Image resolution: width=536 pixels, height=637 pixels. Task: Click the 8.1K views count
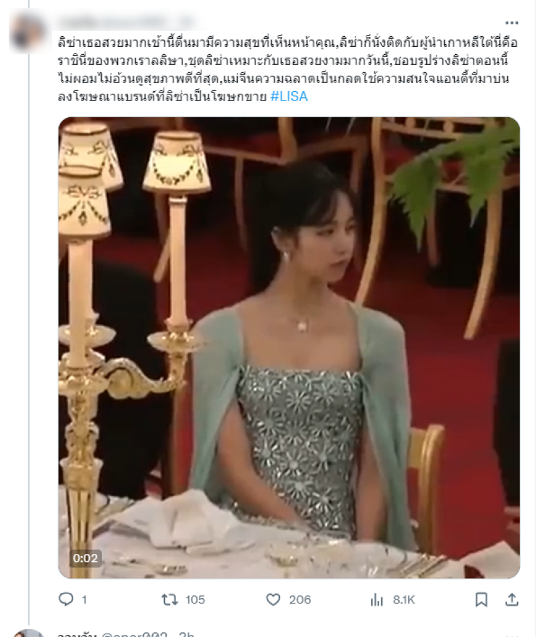pos(404,599)
